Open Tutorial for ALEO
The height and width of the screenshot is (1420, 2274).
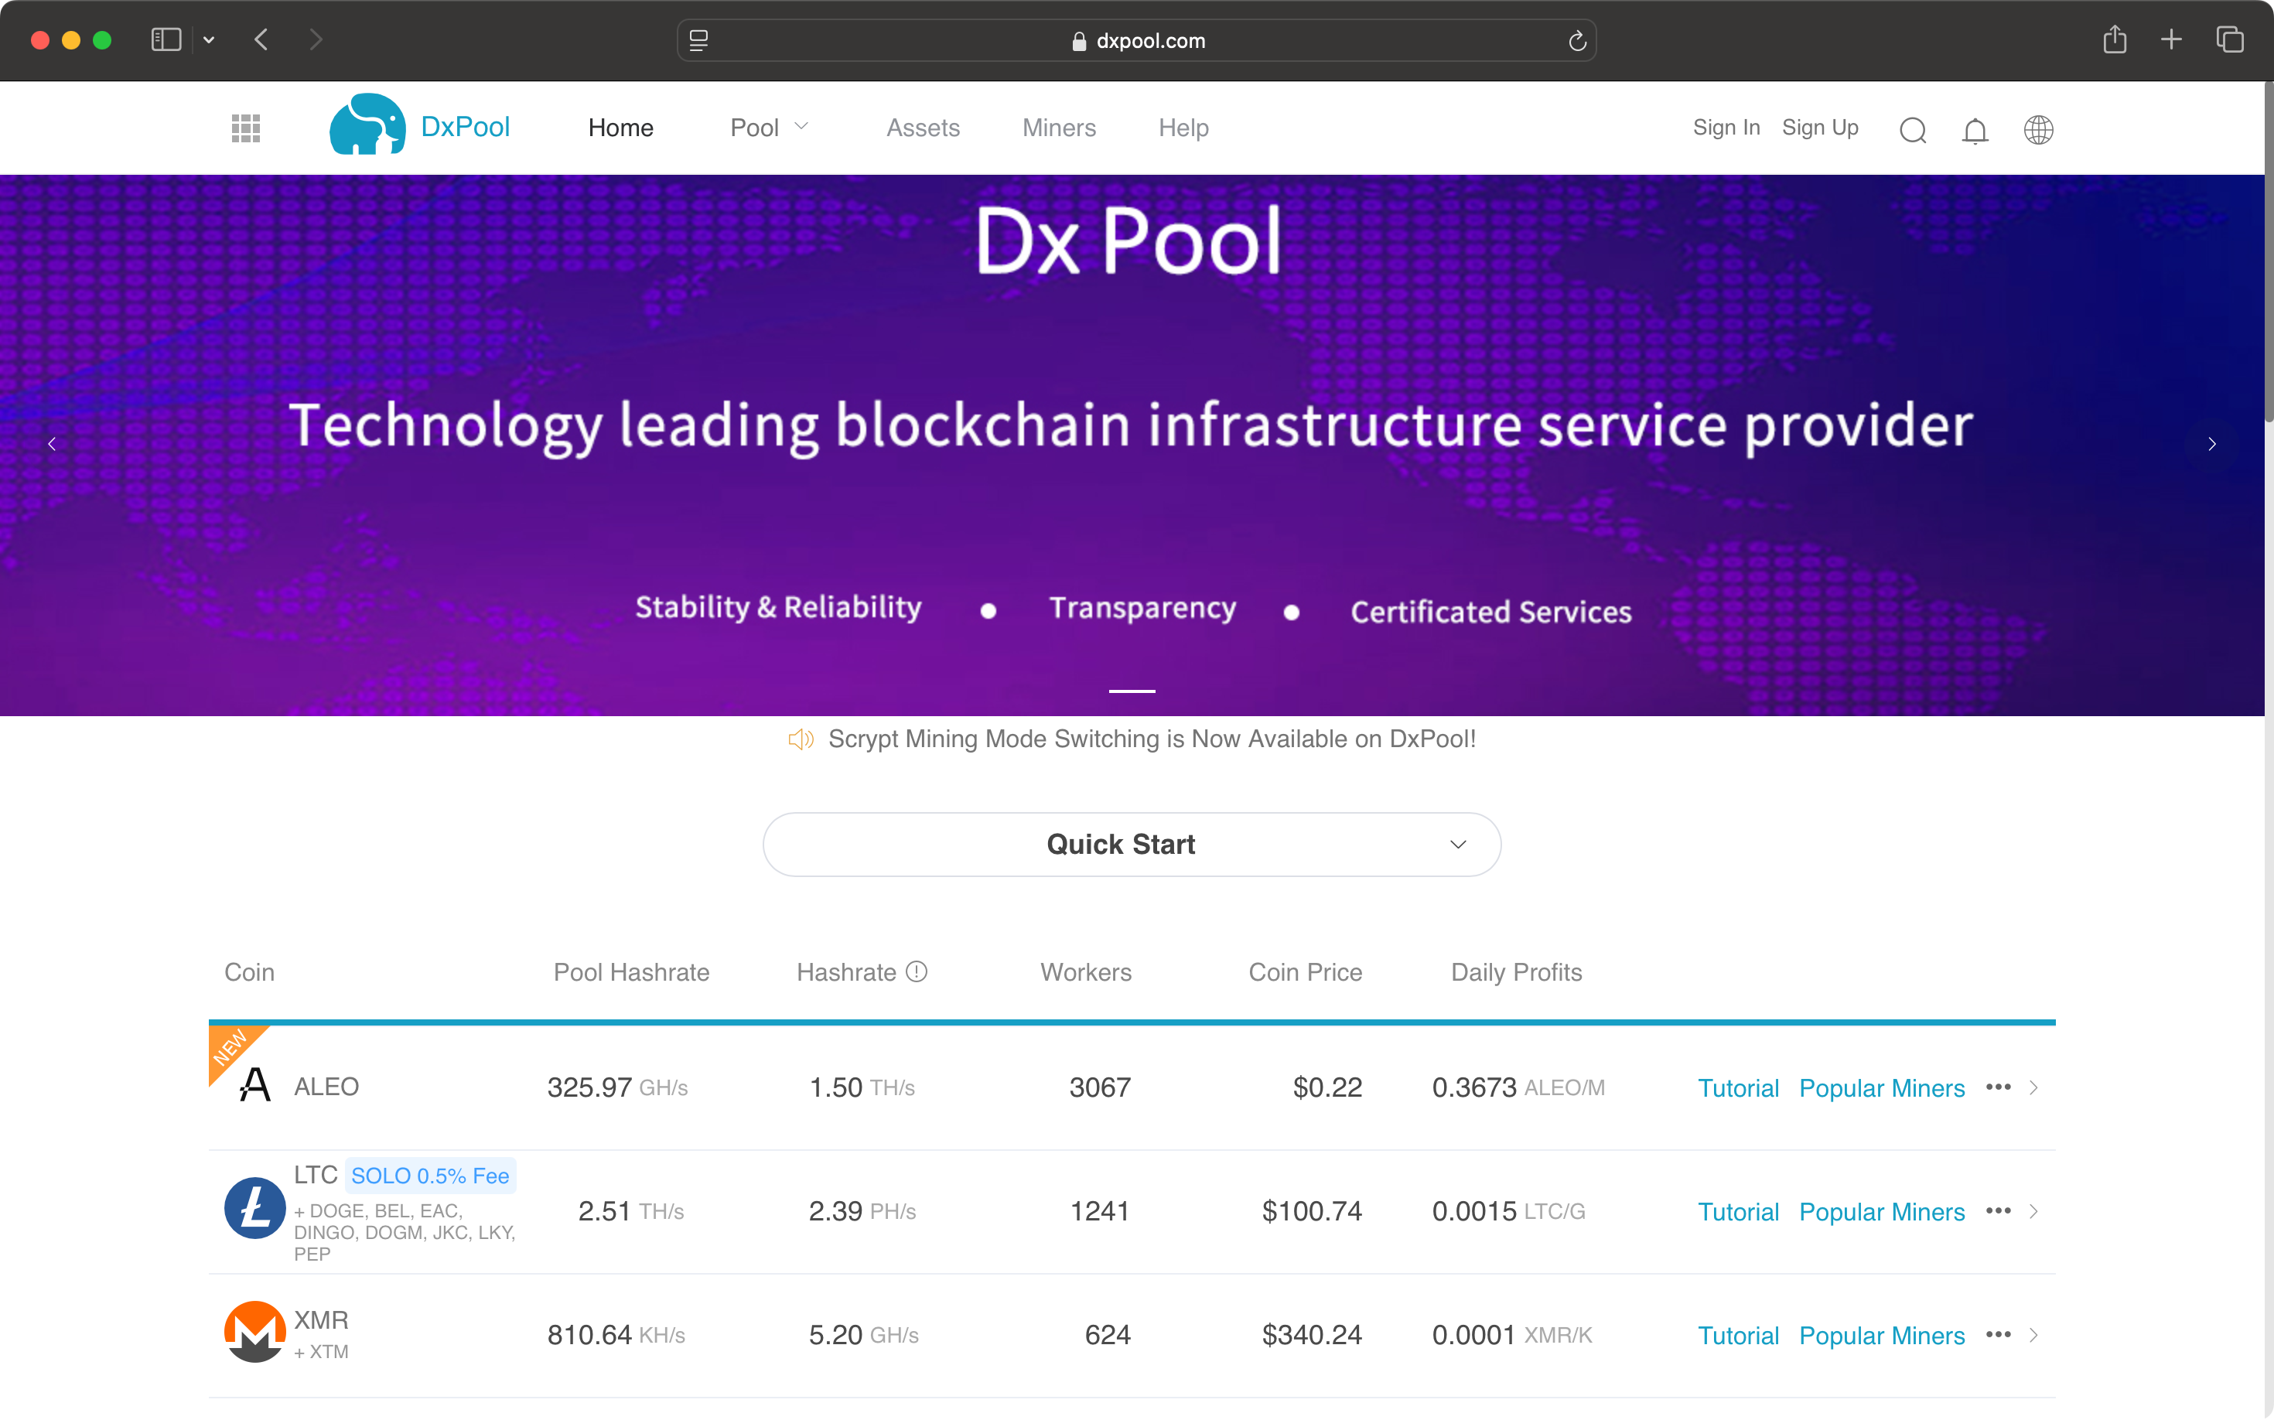tap(1738, 1087)
